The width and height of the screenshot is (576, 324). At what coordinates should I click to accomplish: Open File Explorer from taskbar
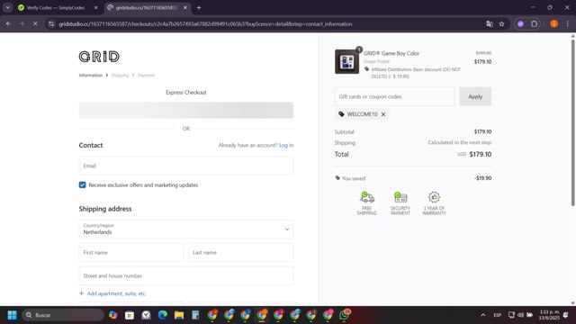(179, 315)
